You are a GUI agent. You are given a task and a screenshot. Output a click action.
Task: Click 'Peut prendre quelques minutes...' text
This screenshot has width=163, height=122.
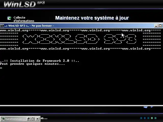(32, 64)
